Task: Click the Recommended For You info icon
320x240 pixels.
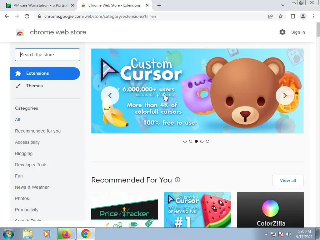Action: [x=177, y=180]
